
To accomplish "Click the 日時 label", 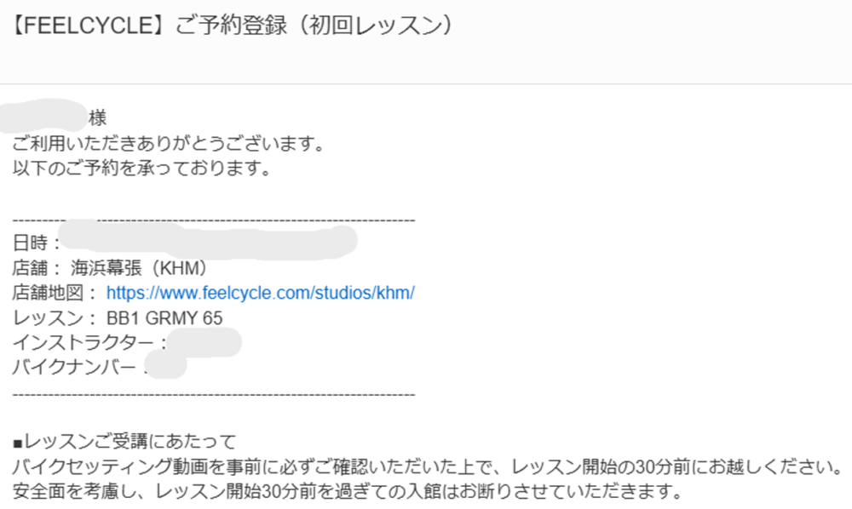I will (31, 243).
